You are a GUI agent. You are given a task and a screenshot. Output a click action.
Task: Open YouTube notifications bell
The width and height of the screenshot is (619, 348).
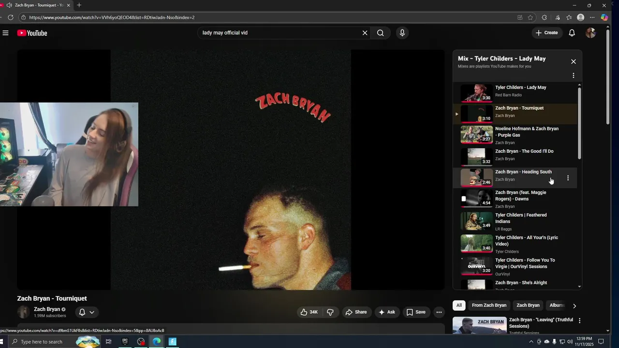click(572, 33)
